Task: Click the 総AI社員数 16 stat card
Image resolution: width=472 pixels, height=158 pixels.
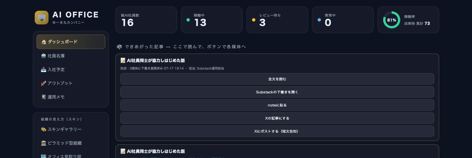Action: 146,20
